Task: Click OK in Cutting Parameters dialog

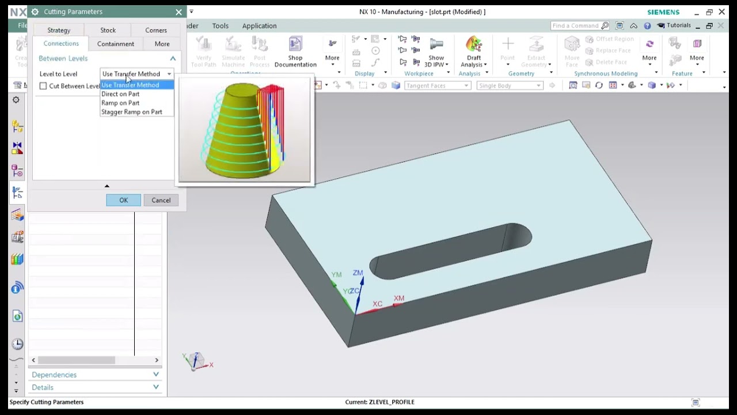Action: pyautogui.click(x=123, y=200)
